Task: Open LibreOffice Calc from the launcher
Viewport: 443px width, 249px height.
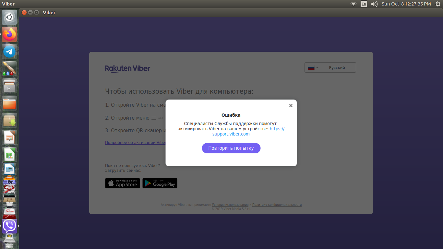Action: coord(9,155)
